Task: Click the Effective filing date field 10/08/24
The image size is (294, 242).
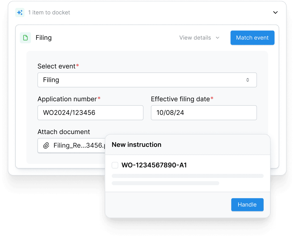Action: point(203,113)
